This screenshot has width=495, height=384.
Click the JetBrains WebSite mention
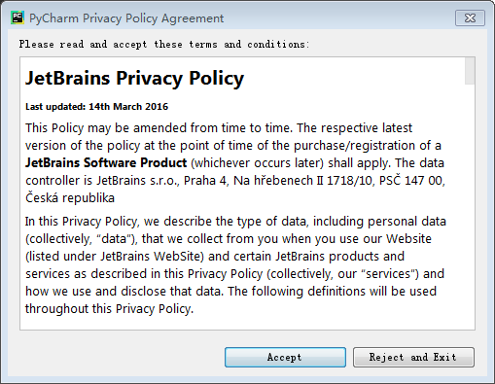(x=152, y=257)
